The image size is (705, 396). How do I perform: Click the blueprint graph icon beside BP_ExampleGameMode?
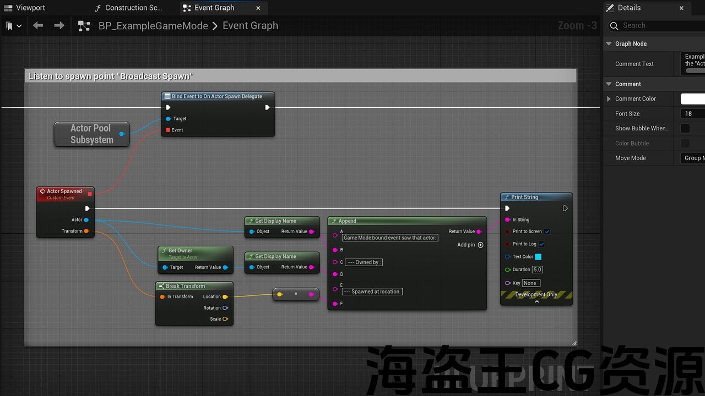(84, 26)
